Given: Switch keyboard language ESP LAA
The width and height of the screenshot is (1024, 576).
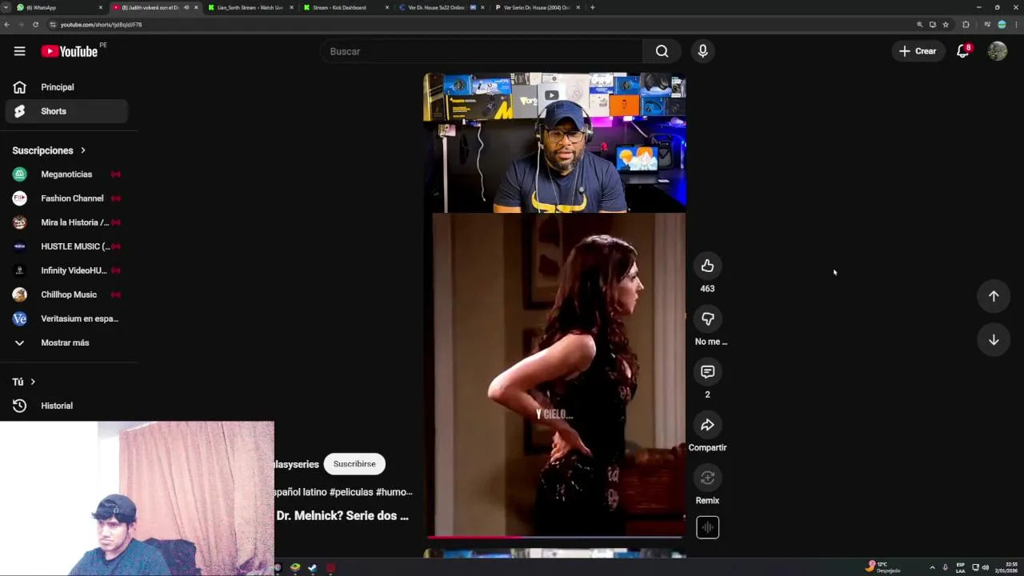Looking at the screenshot, I should tap(961, 568).
